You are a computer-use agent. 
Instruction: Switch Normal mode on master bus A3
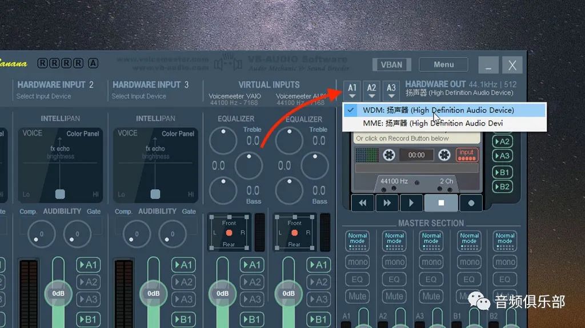pyautogui.click(x=431, y=240)
